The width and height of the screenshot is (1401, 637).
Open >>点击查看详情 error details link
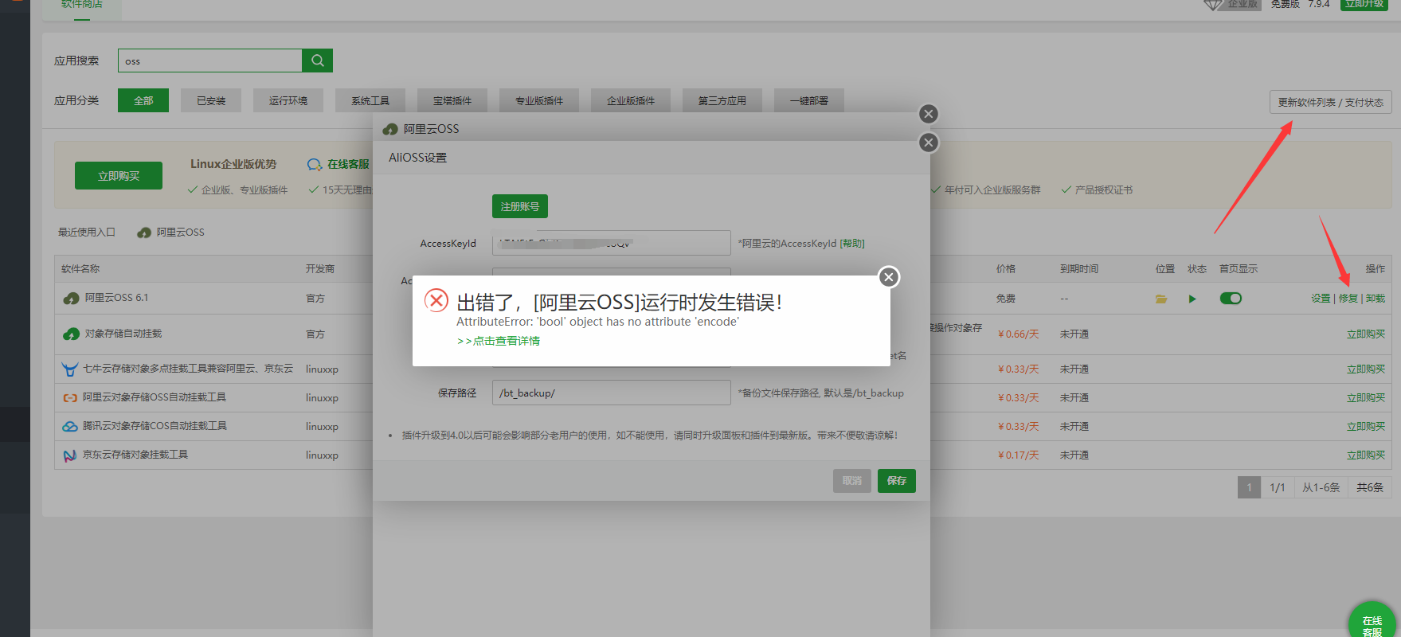[499, 341]
